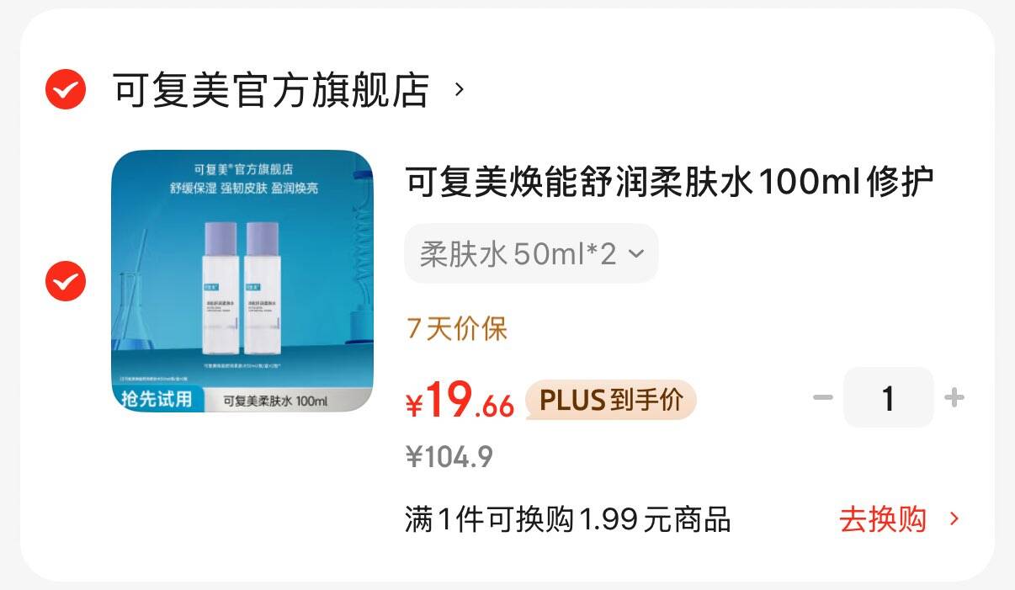Tap the ¥19.66 price
Screen dimensions: 1015x590
(460, 401)
